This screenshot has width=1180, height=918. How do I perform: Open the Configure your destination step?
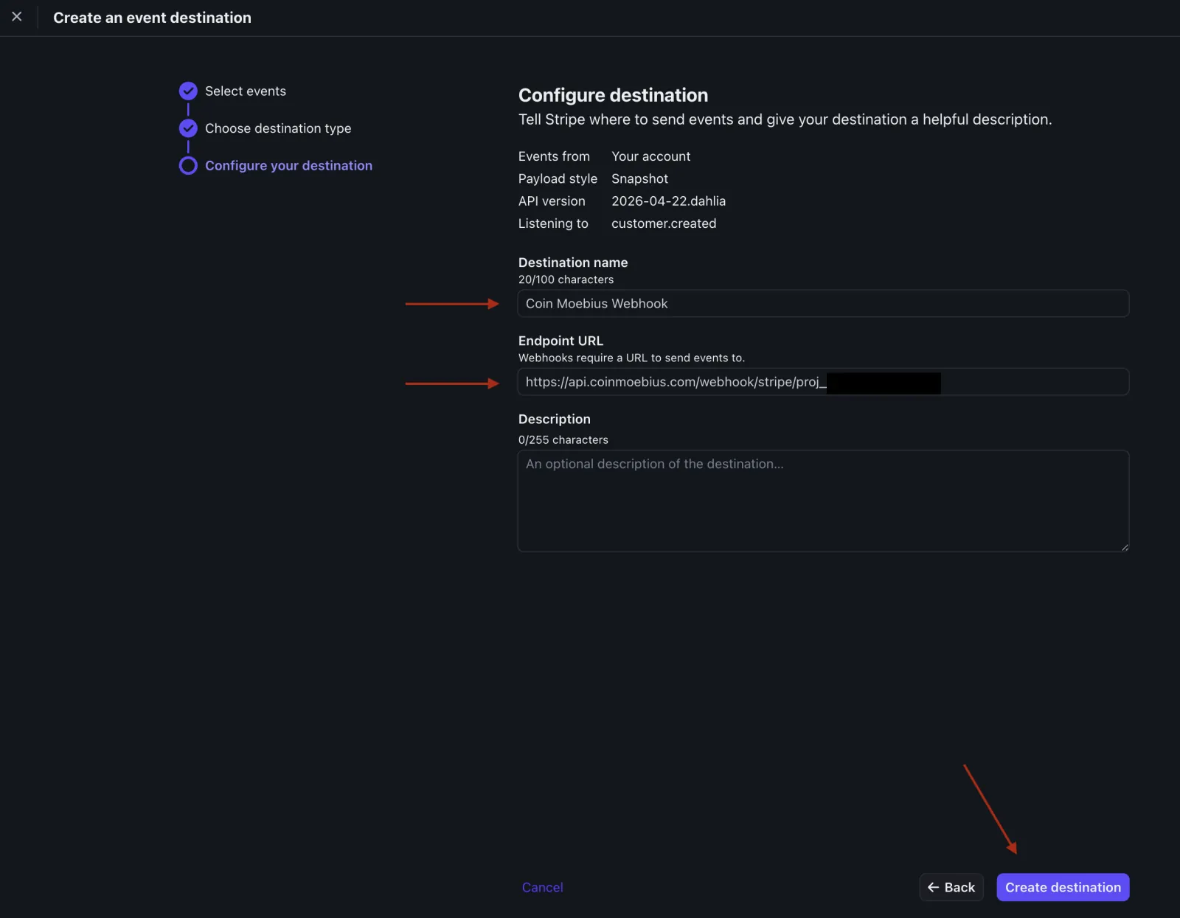click(x=288, y=165)
